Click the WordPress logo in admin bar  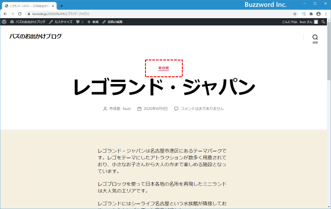point(4,22)
